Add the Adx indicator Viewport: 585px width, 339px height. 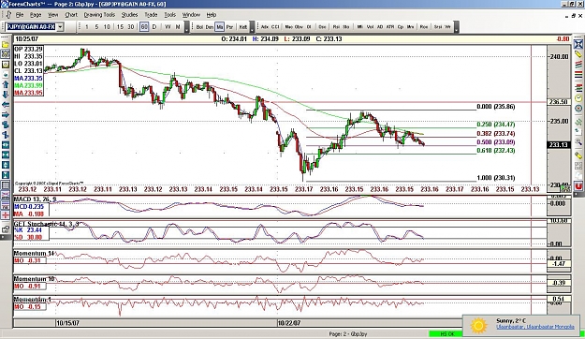(x=265, y=27)
